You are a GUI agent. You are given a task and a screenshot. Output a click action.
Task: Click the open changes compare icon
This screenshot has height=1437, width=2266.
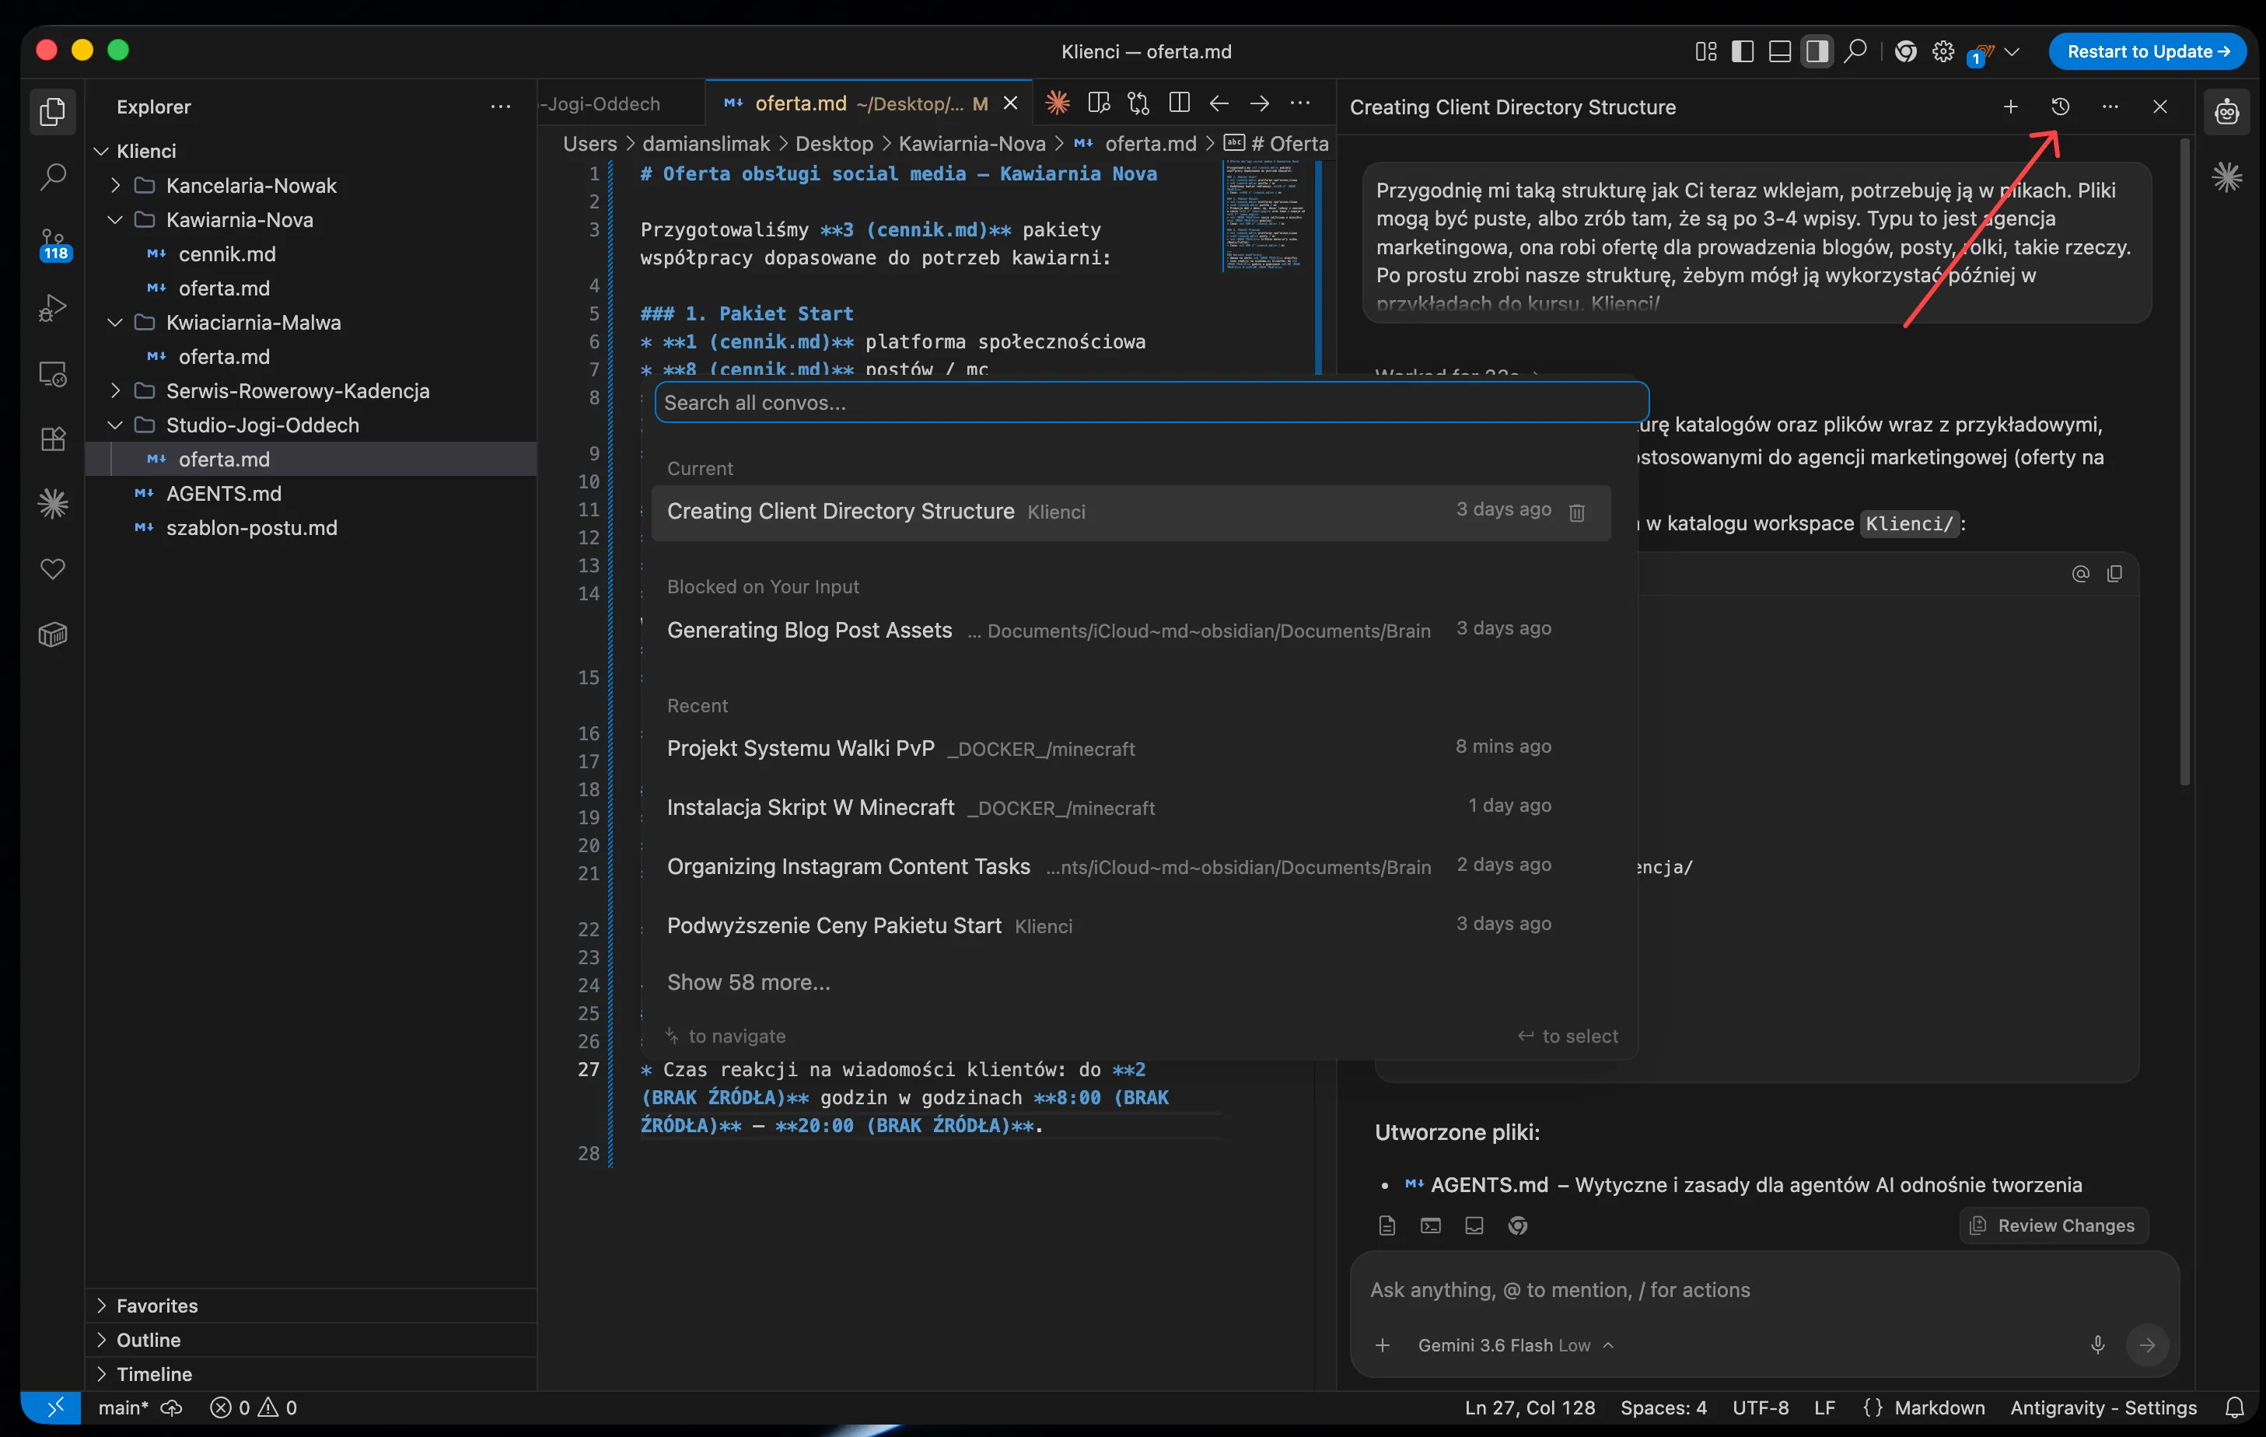point(1138,103)
